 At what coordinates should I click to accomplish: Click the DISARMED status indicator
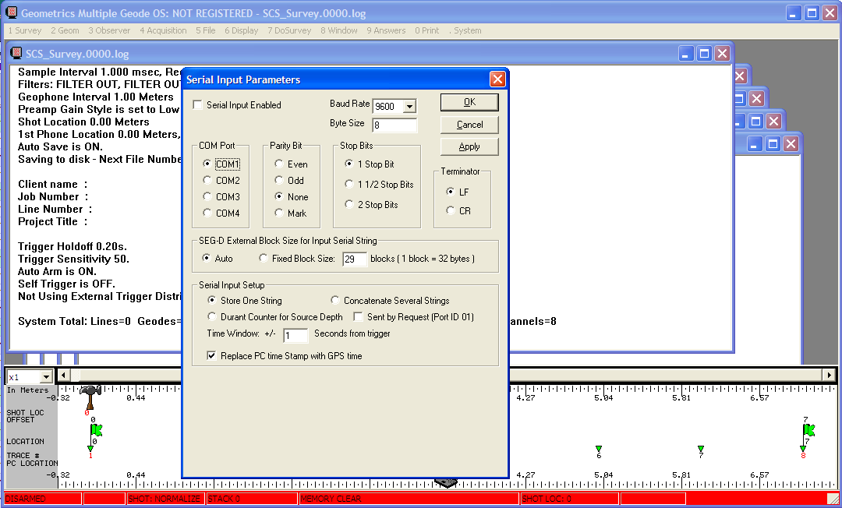coord(41,499)
